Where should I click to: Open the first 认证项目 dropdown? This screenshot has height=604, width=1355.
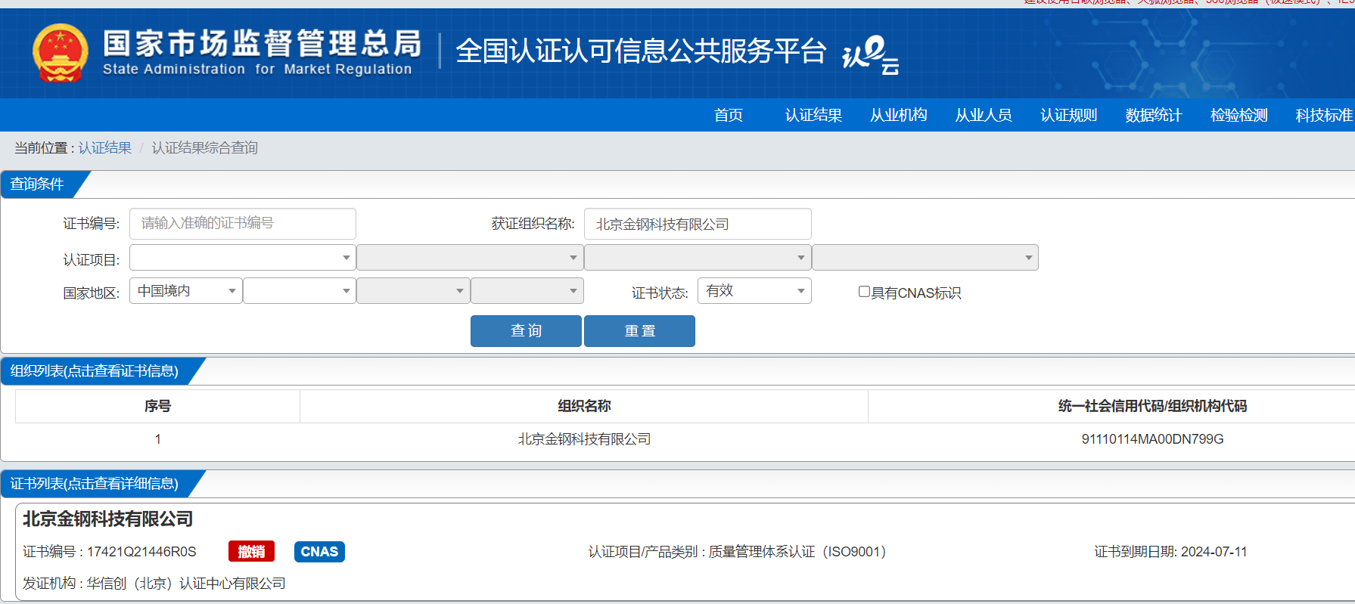click(x=243, y=258)
